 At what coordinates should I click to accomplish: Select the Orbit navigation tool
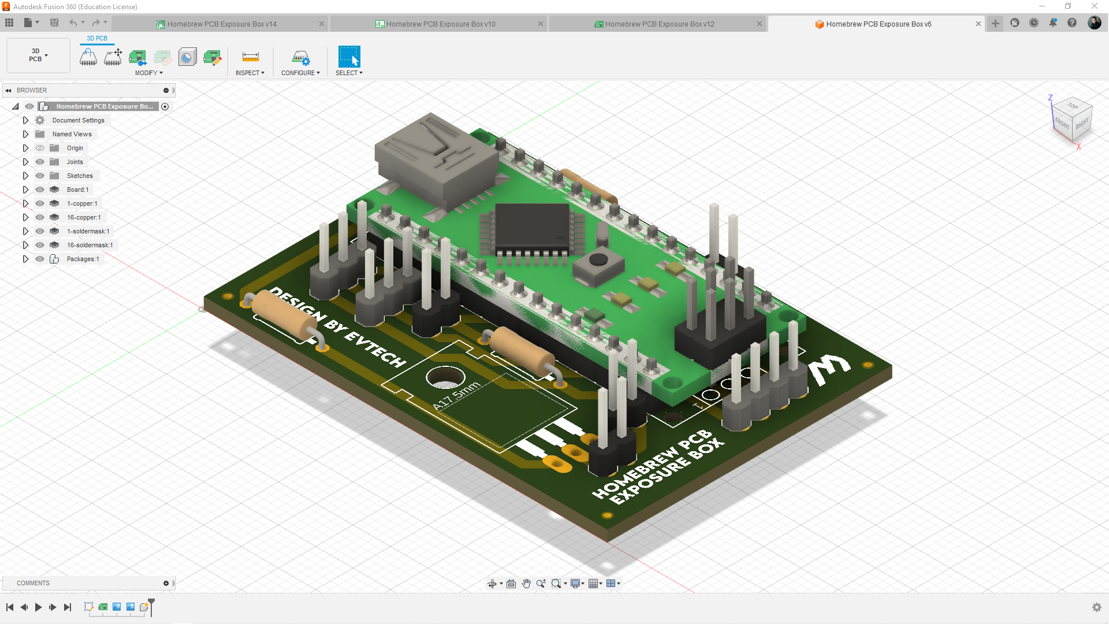[492, 584]
